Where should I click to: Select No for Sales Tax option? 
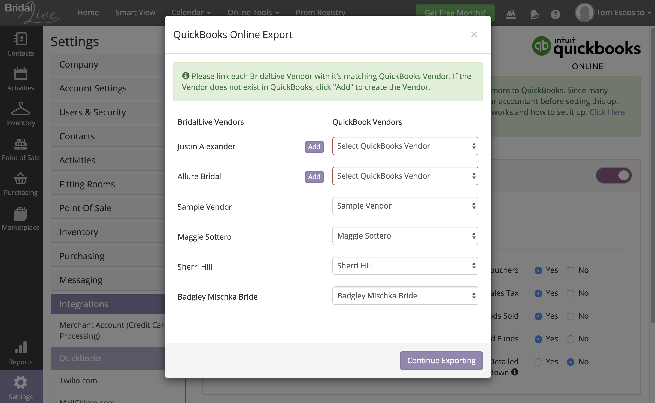point(570,293)
